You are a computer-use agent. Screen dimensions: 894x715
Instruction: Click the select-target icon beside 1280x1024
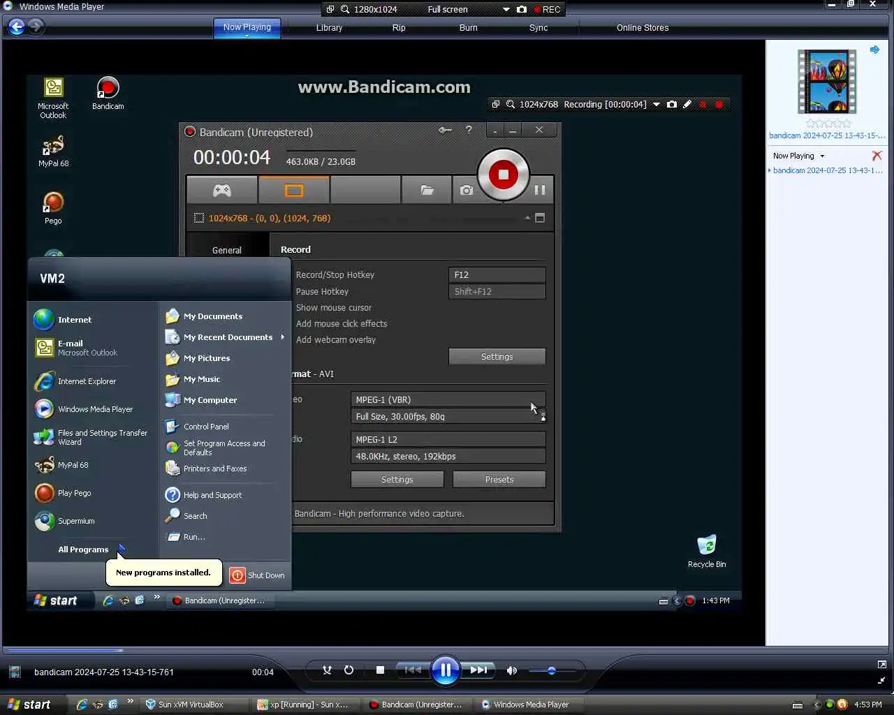pyautogui.click(x=330, y=9)
